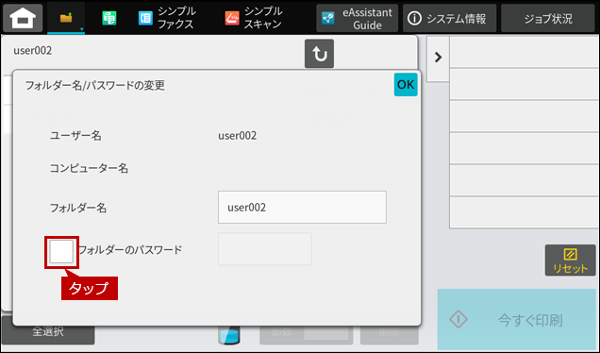
Task: Go to the Home screen icon
Action: (23, 18)
